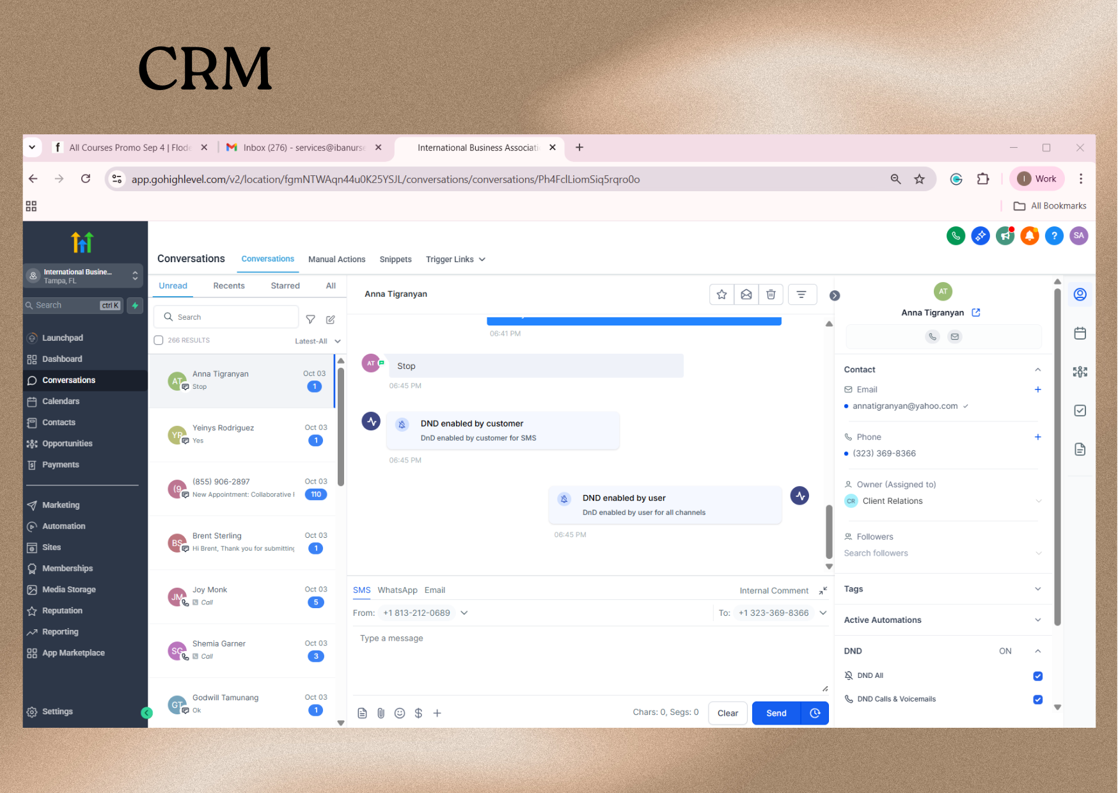
Task: Collapse the Contact section
Action: point(1037,370)
